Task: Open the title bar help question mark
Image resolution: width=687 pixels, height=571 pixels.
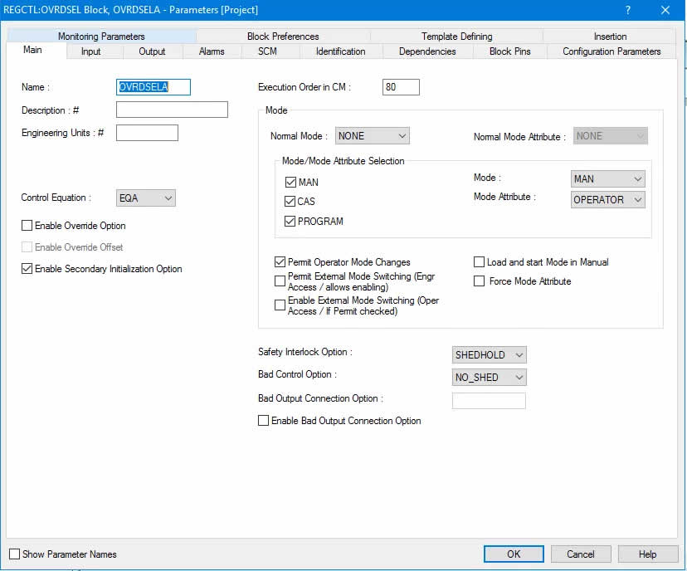Action: pos(627,10)
